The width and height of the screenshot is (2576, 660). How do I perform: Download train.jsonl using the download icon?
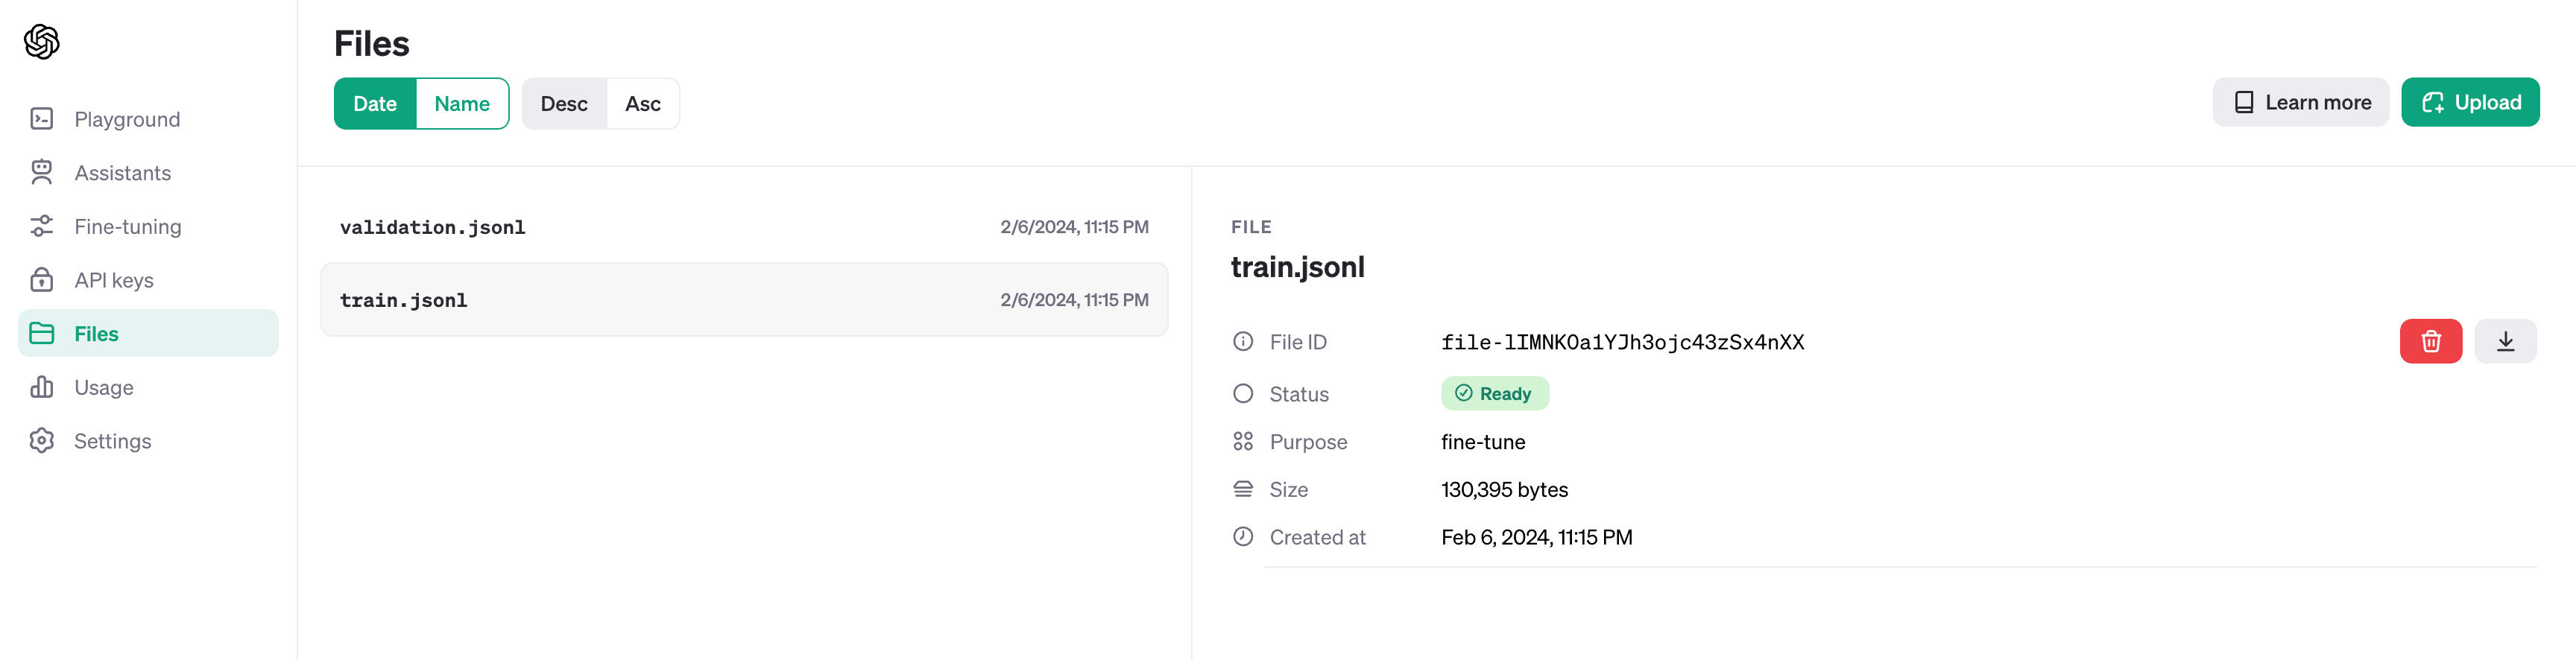[x=2505, y=342]
